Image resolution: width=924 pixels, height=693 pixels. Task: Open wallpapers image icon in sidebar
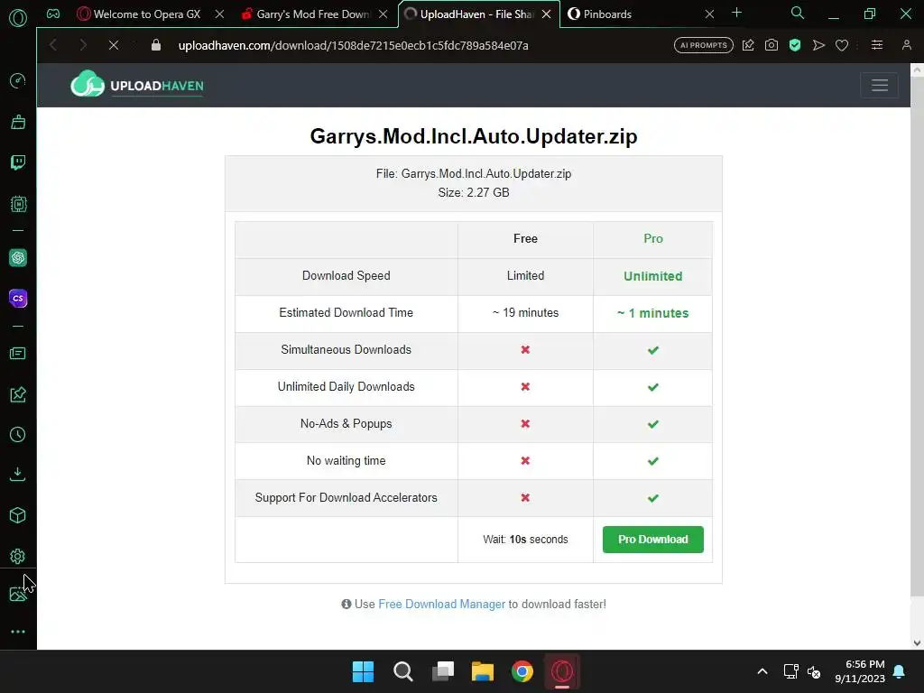point(18,594)
